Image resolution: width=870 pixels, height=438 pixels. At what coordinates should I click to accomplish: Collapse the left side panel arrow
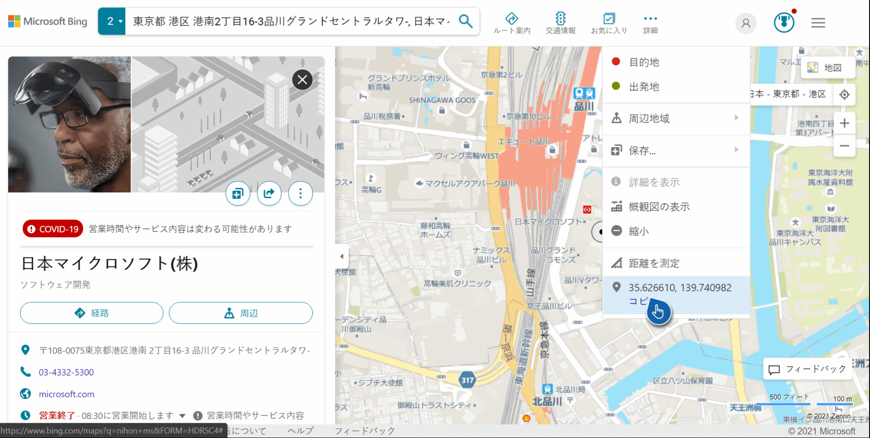pyautogui.click(x=342, y=256)
